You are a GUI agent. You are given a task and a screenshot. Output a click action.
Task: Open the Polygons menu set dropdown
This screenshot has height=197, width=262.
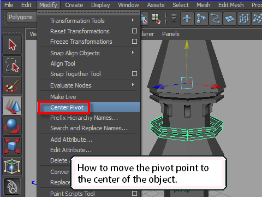pos(21,17)
